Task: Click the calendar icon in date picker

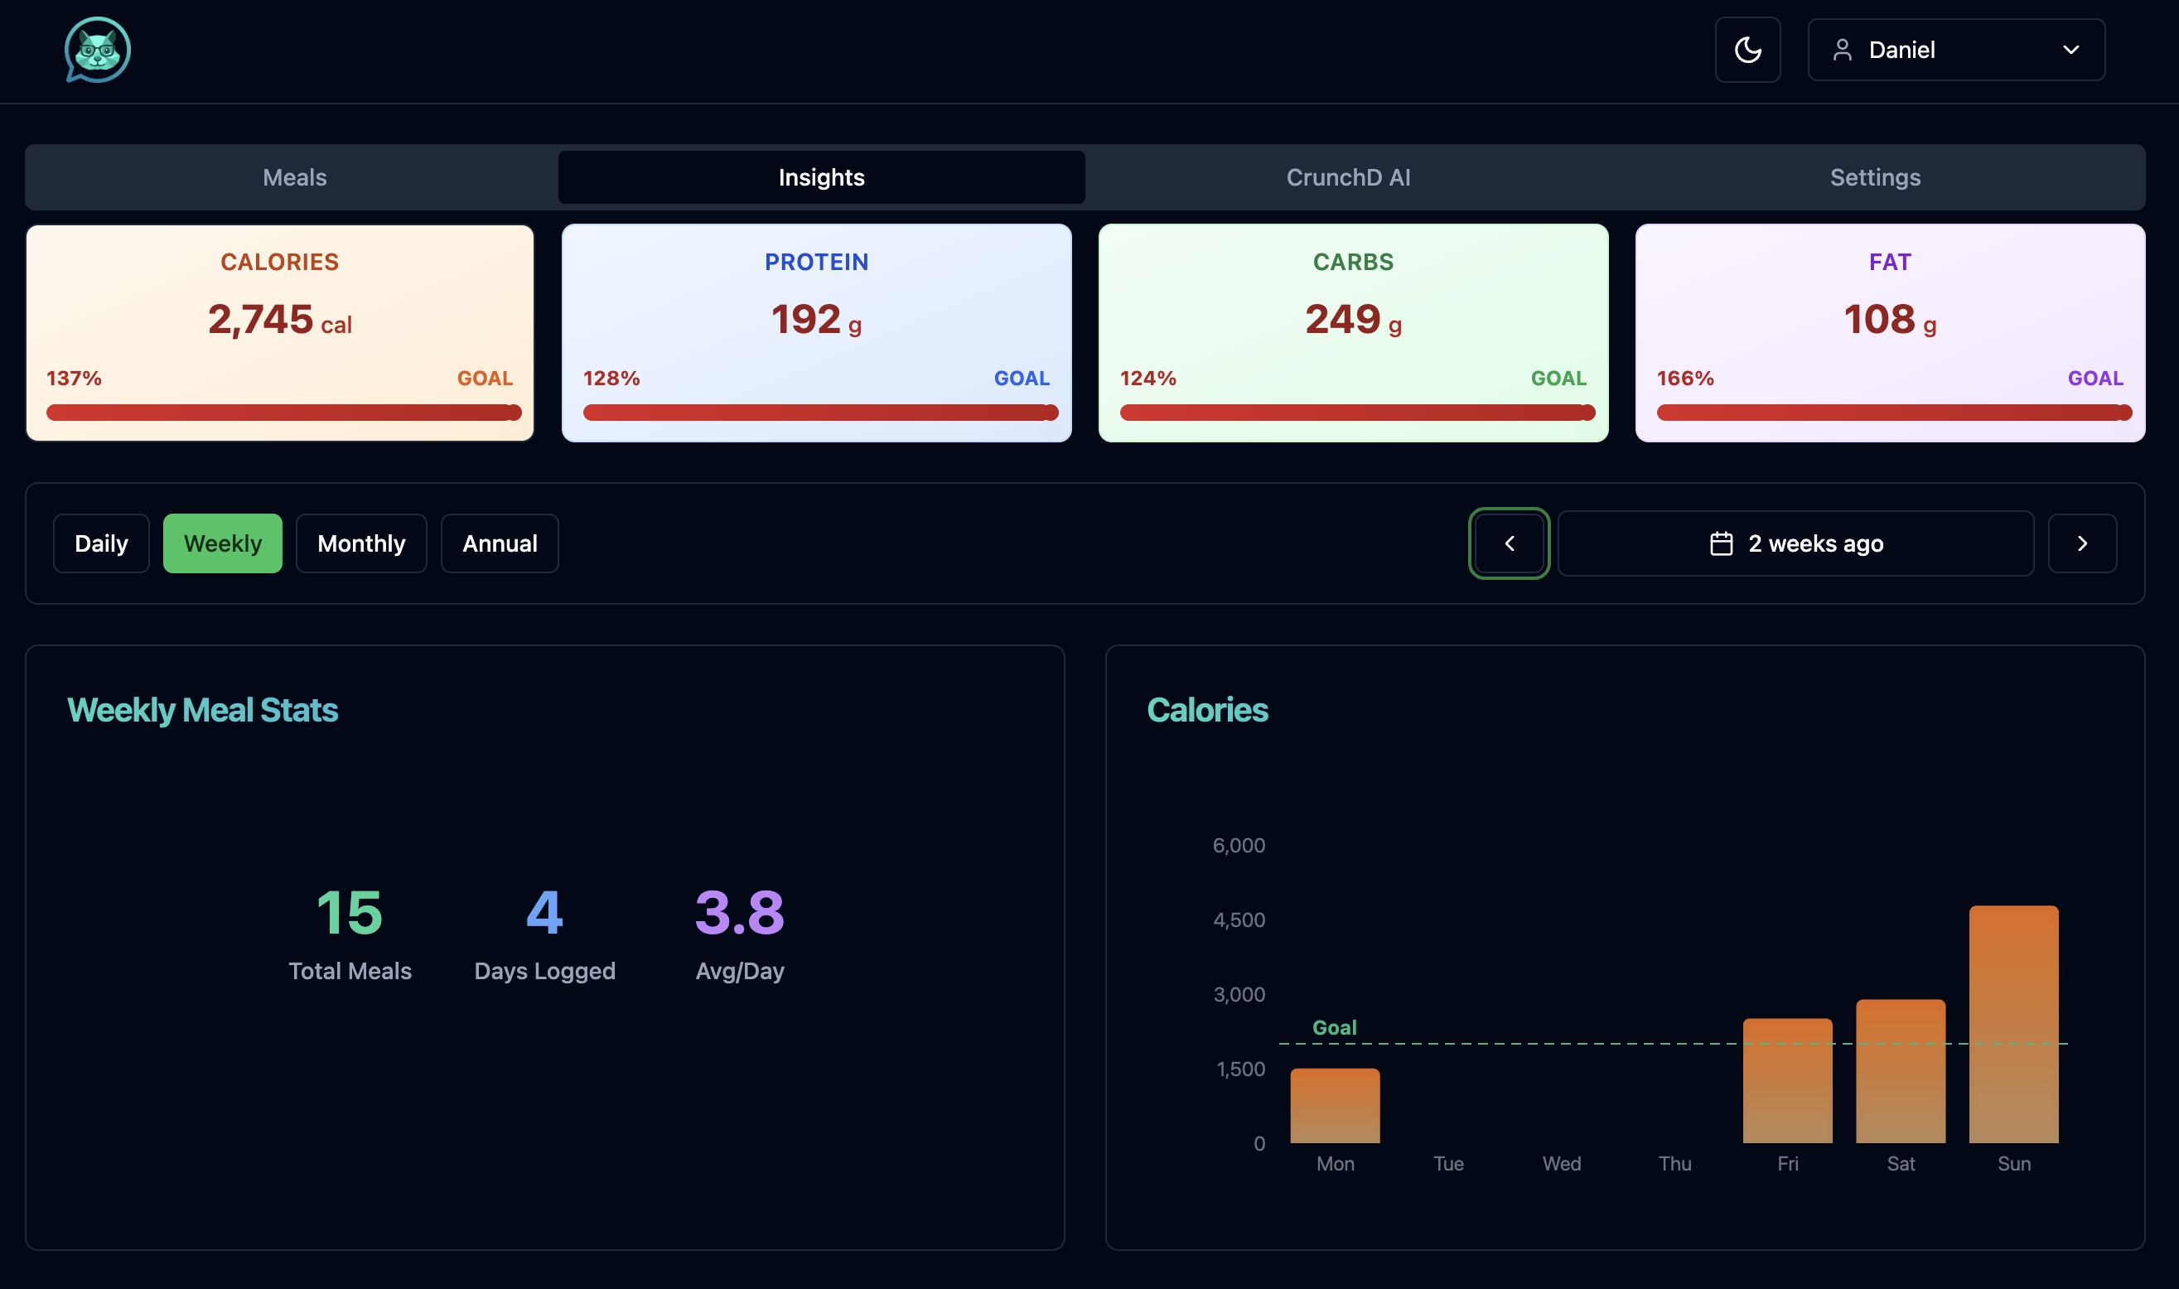Action: (x=1721, y=543)
